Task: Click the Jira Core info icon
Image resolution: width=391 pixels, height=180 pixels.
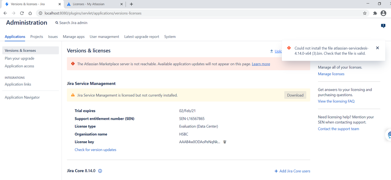Action: pos(100,171)
